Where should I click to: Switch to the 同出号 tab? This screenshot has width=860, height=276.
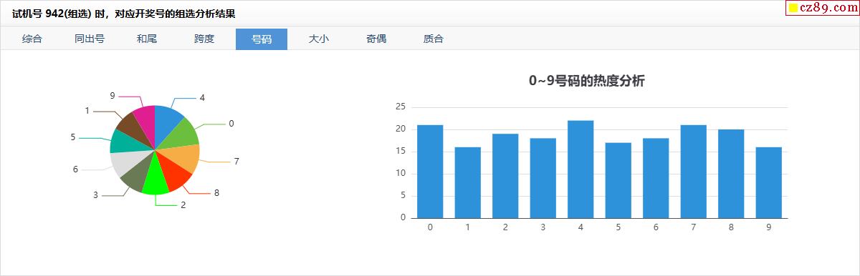90,39
